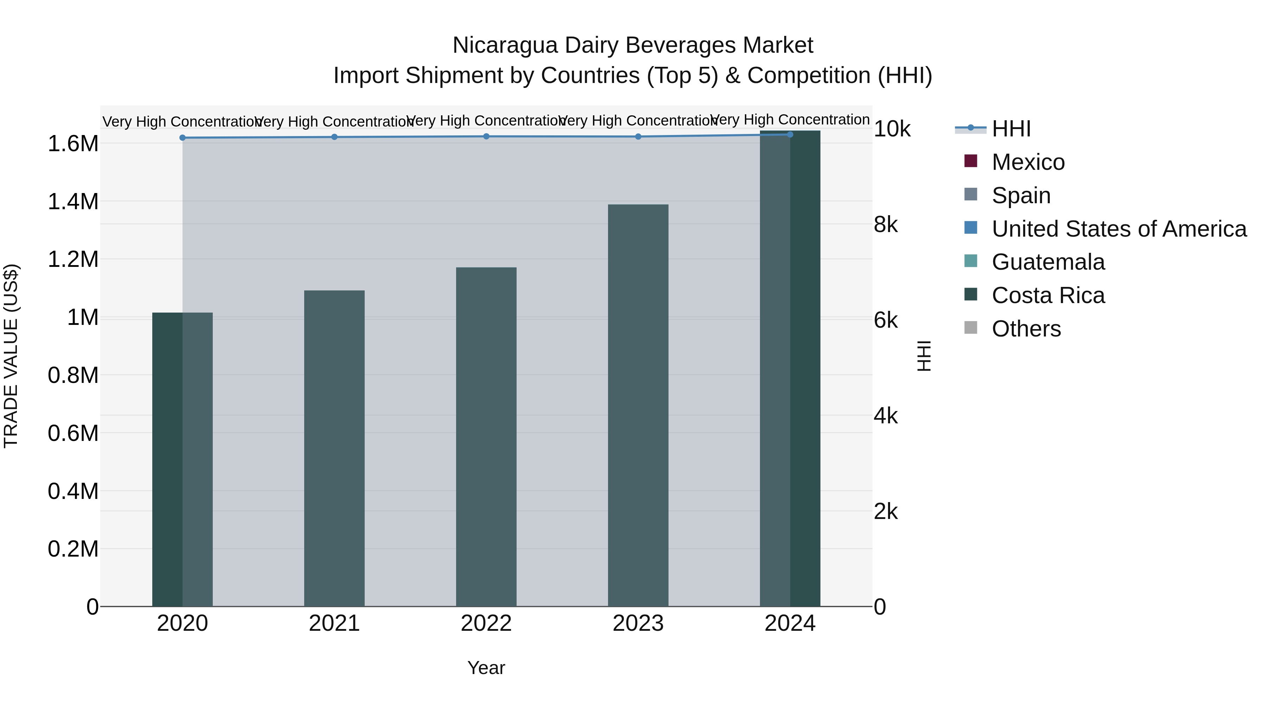Click the United States blue color swatch

pos(971,227)
